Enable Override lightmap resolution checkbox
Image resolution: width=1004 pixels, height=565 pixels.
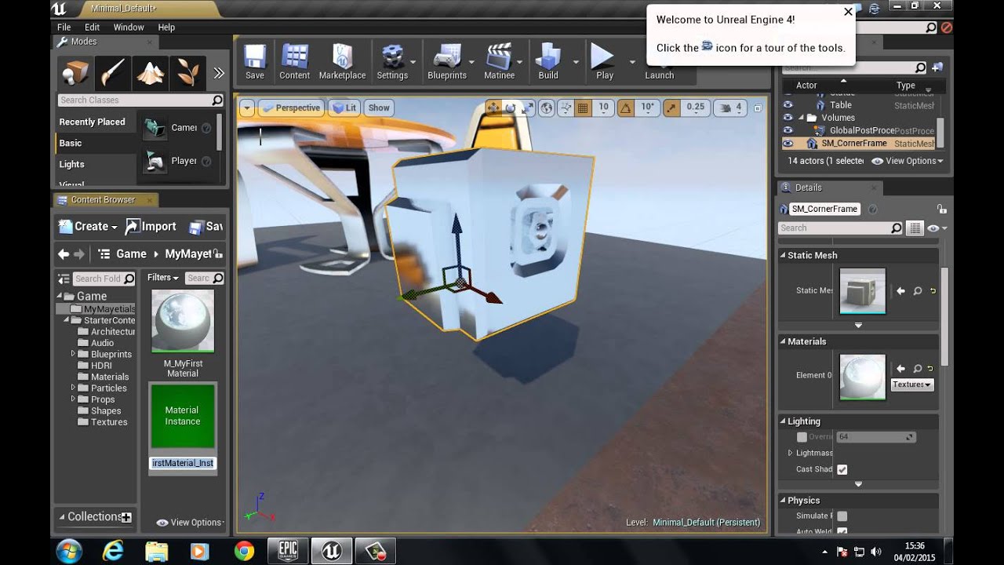click(802, 437)
